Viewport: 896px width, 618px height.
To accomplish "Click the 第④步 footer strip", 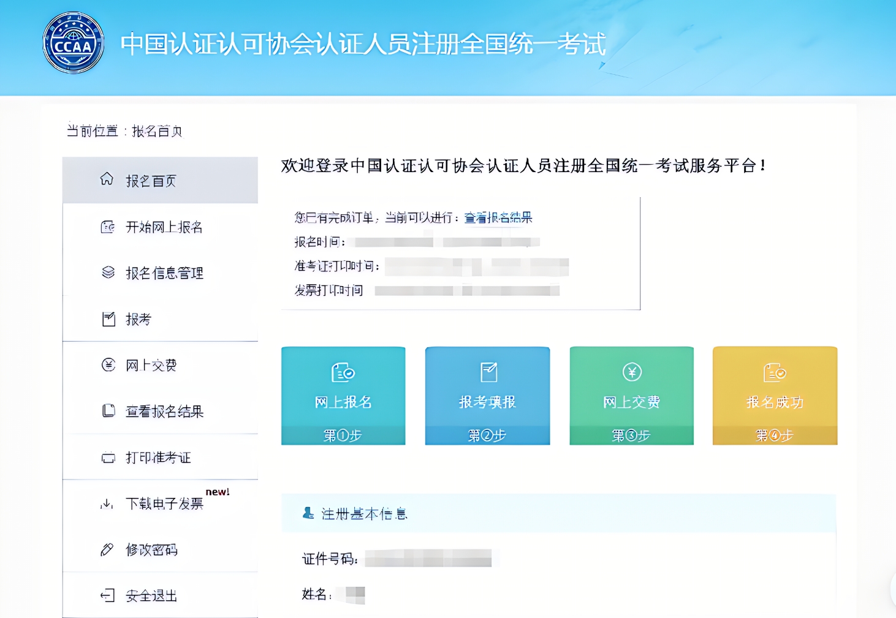I will pos(775,435).
